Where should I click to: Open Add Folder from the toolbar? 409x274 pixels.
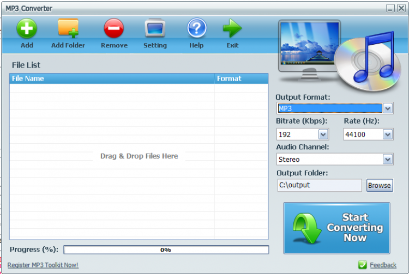(x=68, y=28)
